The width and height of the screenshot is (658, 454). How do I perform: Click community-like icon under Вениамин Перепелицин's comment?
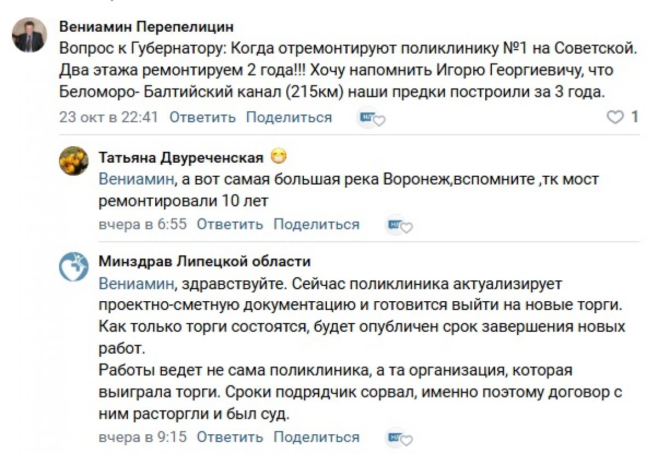pyautogui.click(x=371, y=118)
